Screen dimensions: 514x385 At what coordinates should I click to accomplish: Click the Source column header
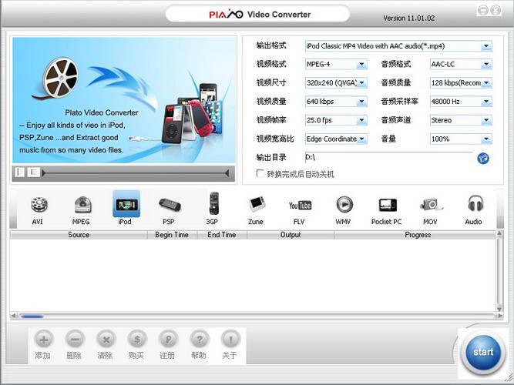tap(79, 235)
